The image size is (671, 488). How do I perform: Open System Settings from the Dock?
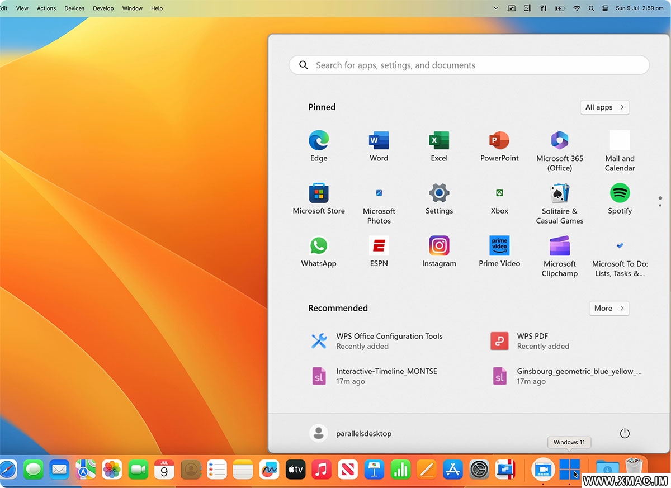click(x=479, y=470)
